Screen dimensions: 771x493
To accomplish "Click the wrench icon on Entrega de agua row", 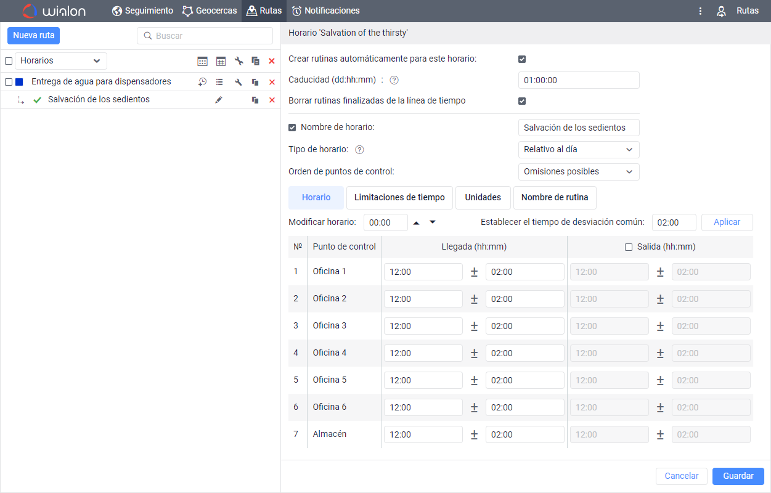I will 239,82.
